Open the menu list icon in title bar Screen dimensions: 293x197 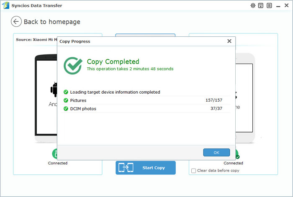(x=269, y=5)
